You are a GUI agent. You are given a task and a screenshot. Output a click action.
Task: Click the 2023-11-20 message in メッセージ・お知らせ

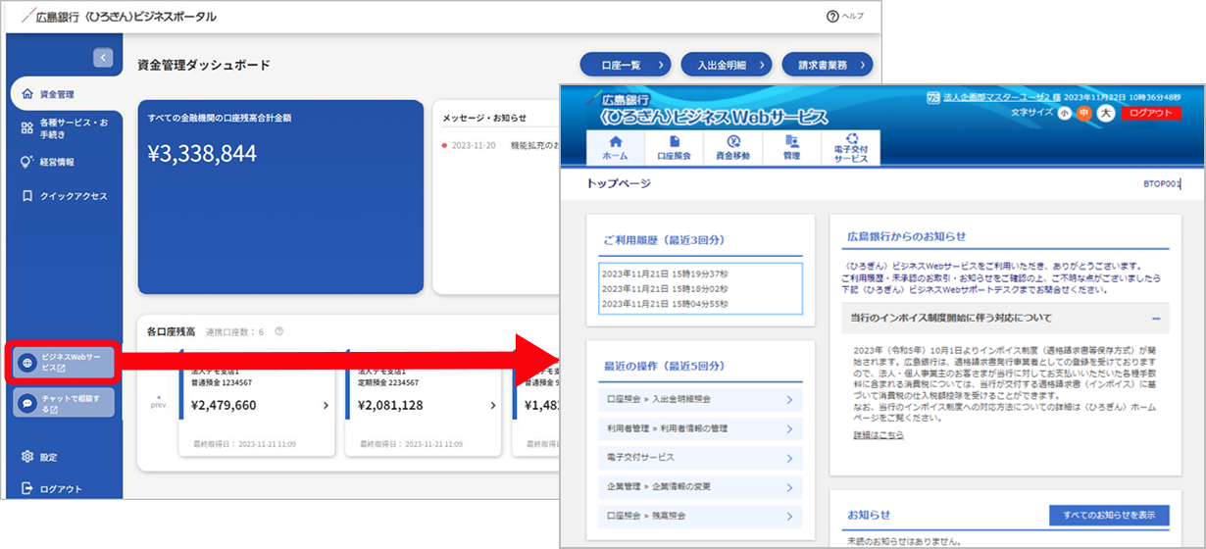[x=500, y=145]
